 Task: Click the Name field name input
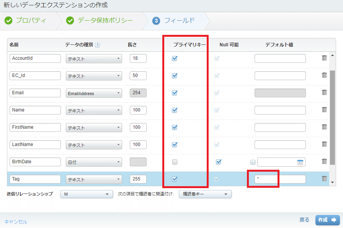[x=35, y=110]
